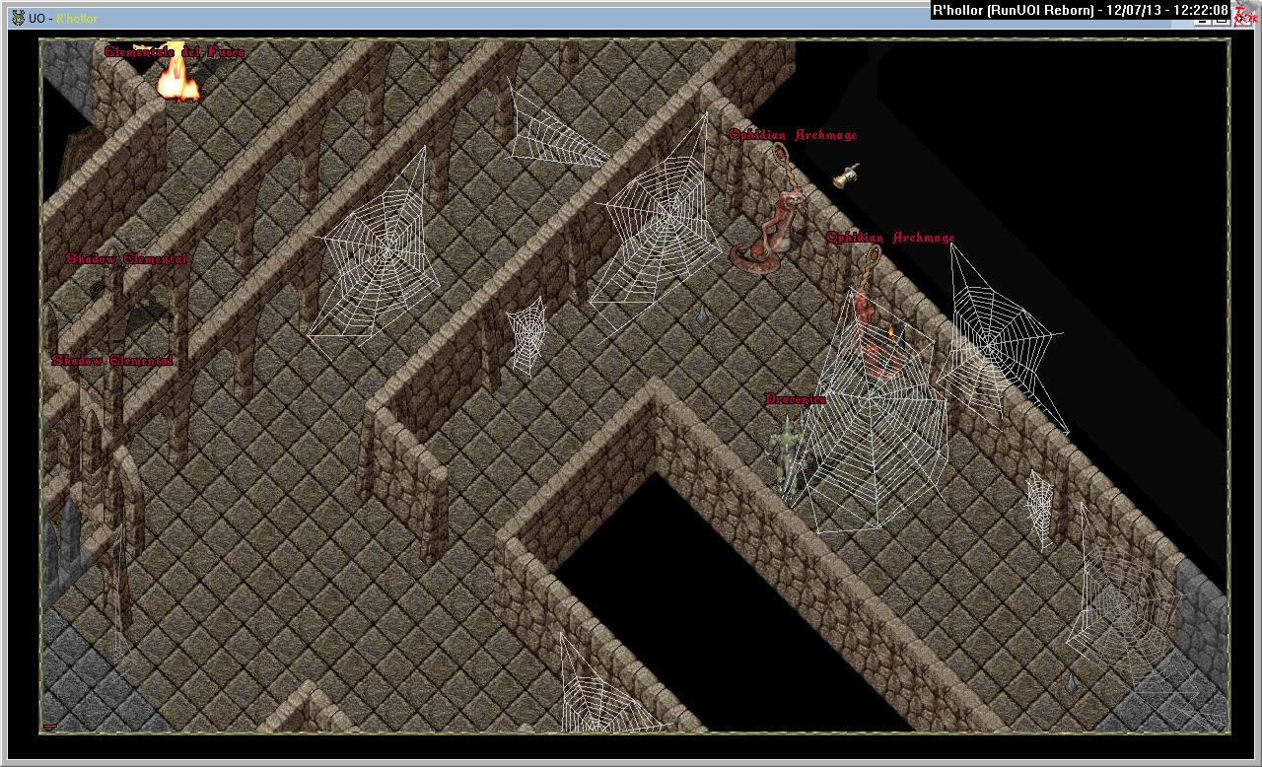Image resolution: width=1262 pixels, height=767 pixels.
Task: Click the Elementale del Fuoco name label
Action: [x=175, y=52]
